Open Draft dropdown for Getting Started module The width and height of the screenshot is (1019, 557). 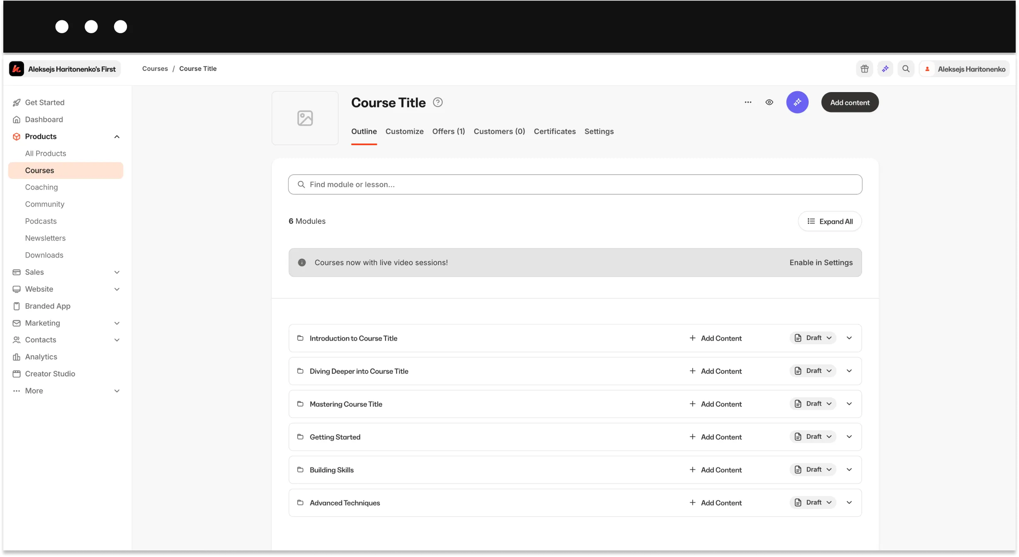pos(813,437)
